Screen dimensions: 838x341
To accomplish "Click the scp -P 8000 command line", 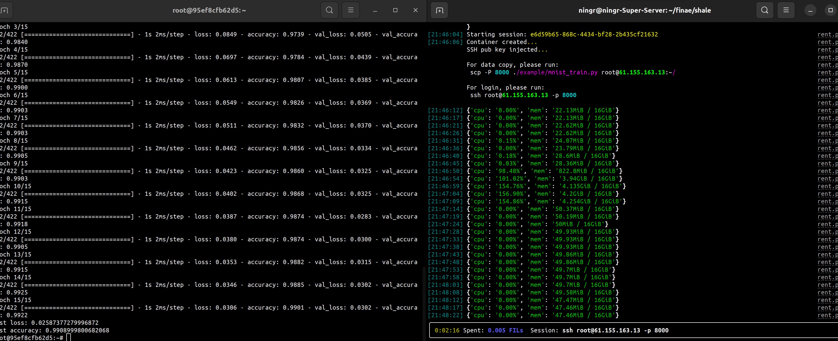I will point(573,73).
